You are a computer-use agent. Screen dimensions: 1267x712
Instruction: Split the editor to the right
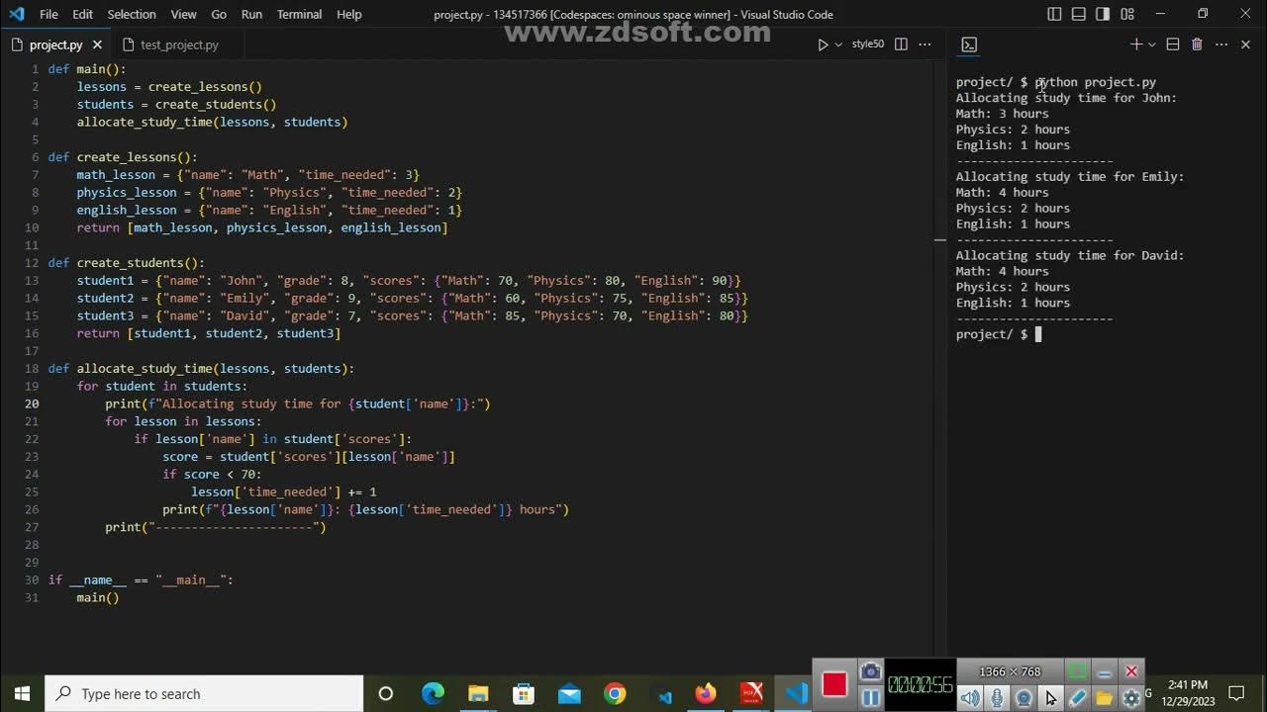tap(901, 44)
